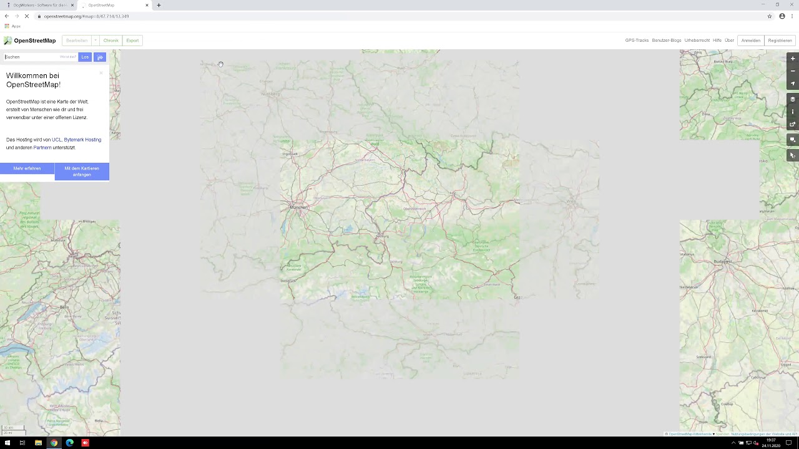Click the Los search button
This screenshot has width=799, height=449.
tap(85, 57)
